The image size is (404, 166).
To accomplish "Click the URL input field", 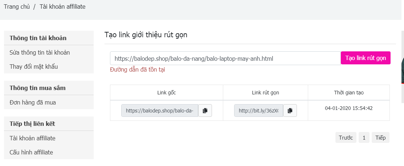I will (x=225, y=58).
